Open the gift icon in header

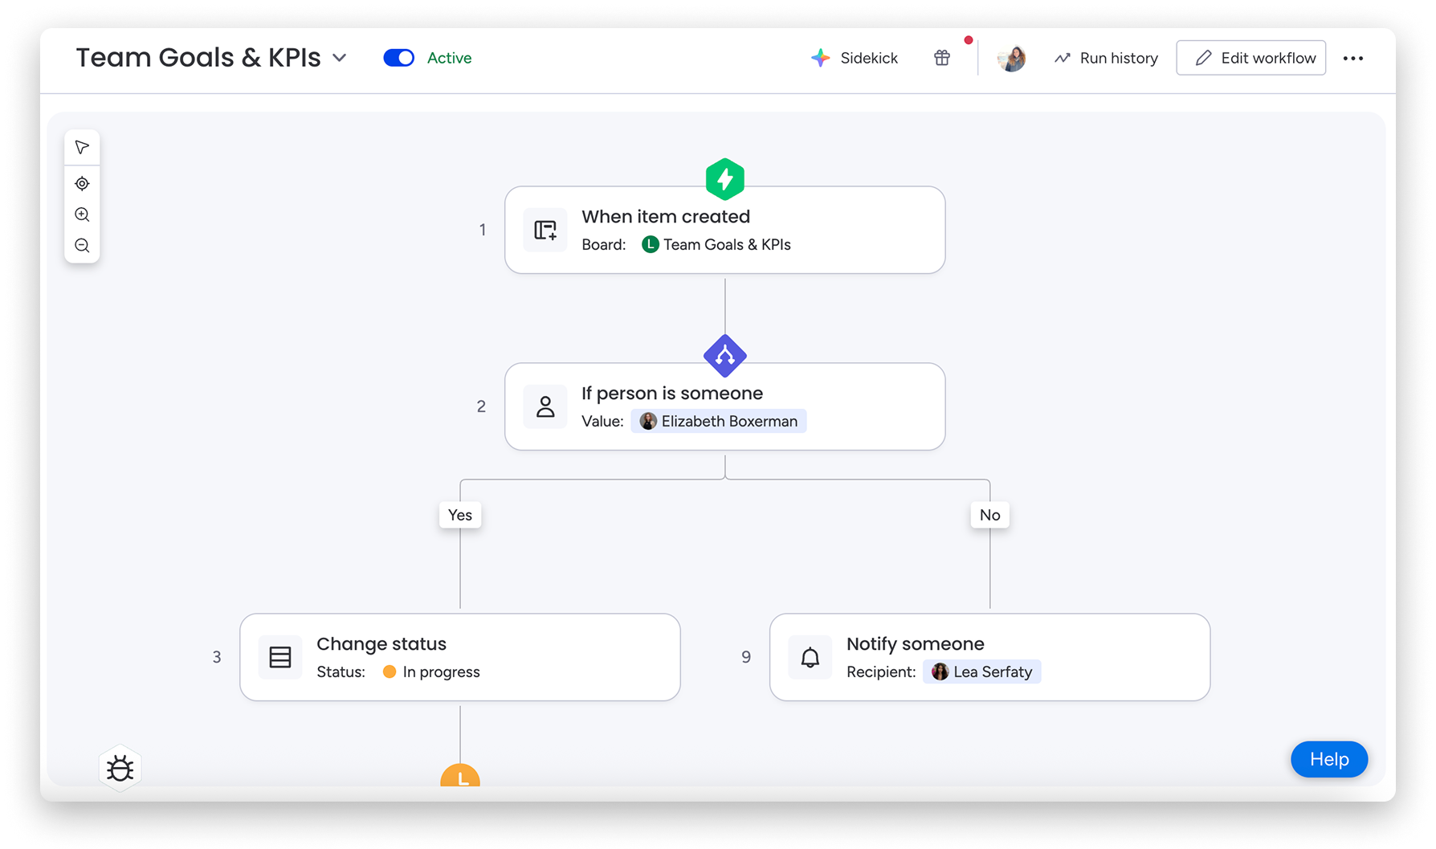tap(942, 58)
